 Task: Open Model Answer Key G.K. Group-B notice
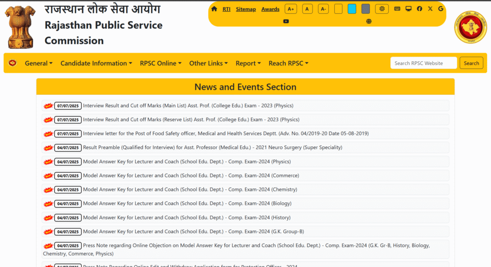pyautogui.click(x=194, y=232)
